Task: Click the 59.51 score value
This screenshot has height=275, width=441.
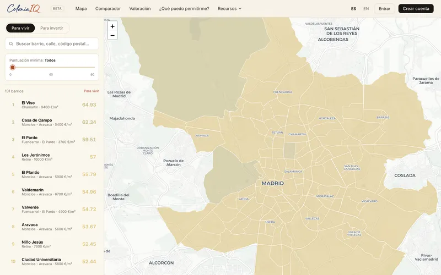Action: [89, 140]
